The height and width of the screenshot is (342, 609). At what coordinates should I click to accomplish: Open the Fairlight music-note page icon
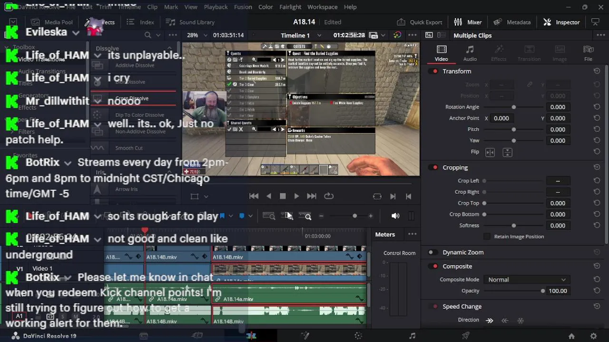point(412,336)
